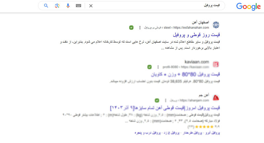Open three-dot menu of kaviaan result
The image size is (264, 143).
coord(158,67)
